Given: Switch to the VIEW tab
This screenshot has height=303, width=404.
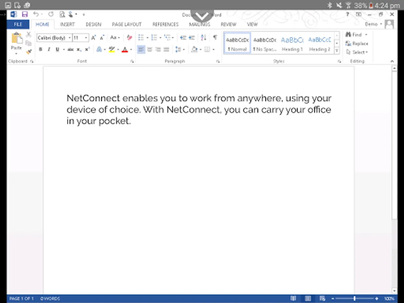Looking at the screenshot, I should pyautogui.click(x=252, y=24).
